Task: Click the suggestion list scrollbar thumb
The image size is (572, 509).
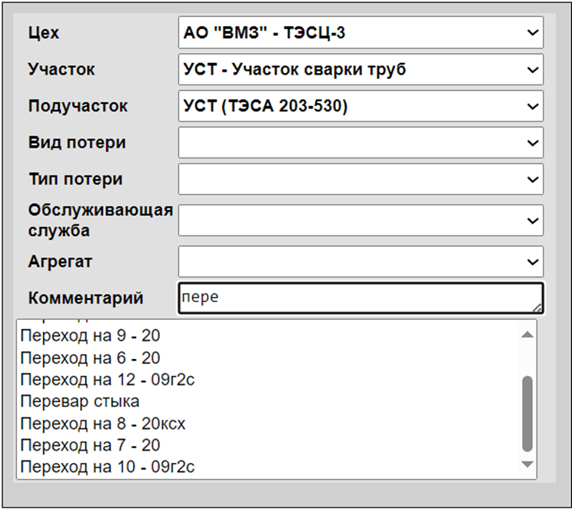Action: (x=527, y=414)
